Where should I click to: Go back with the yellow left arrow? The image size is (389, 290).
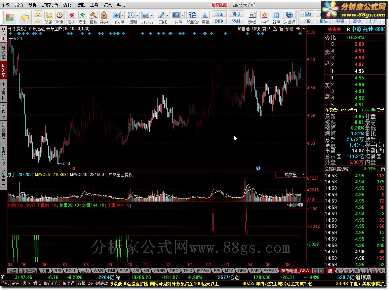25,17
